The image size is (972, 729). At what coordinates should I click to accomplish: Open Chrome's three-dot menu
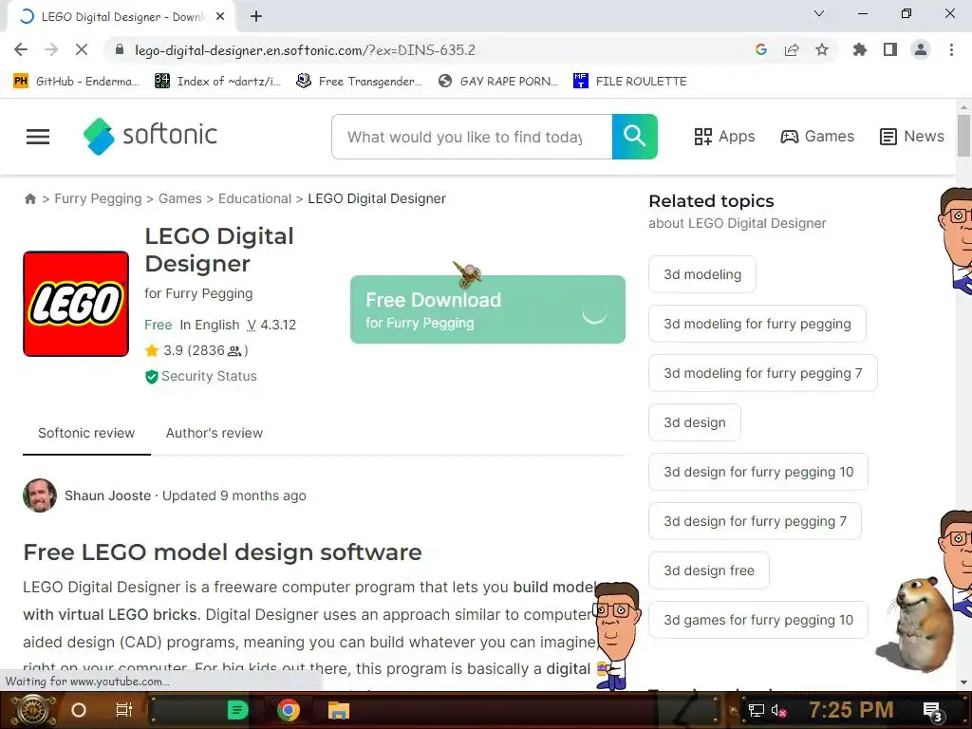coord(951,49)
